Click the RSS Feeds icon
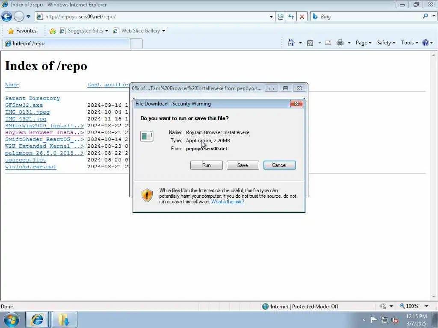The height and width of the screenshot is (328, 438). (x=310, y=43)
